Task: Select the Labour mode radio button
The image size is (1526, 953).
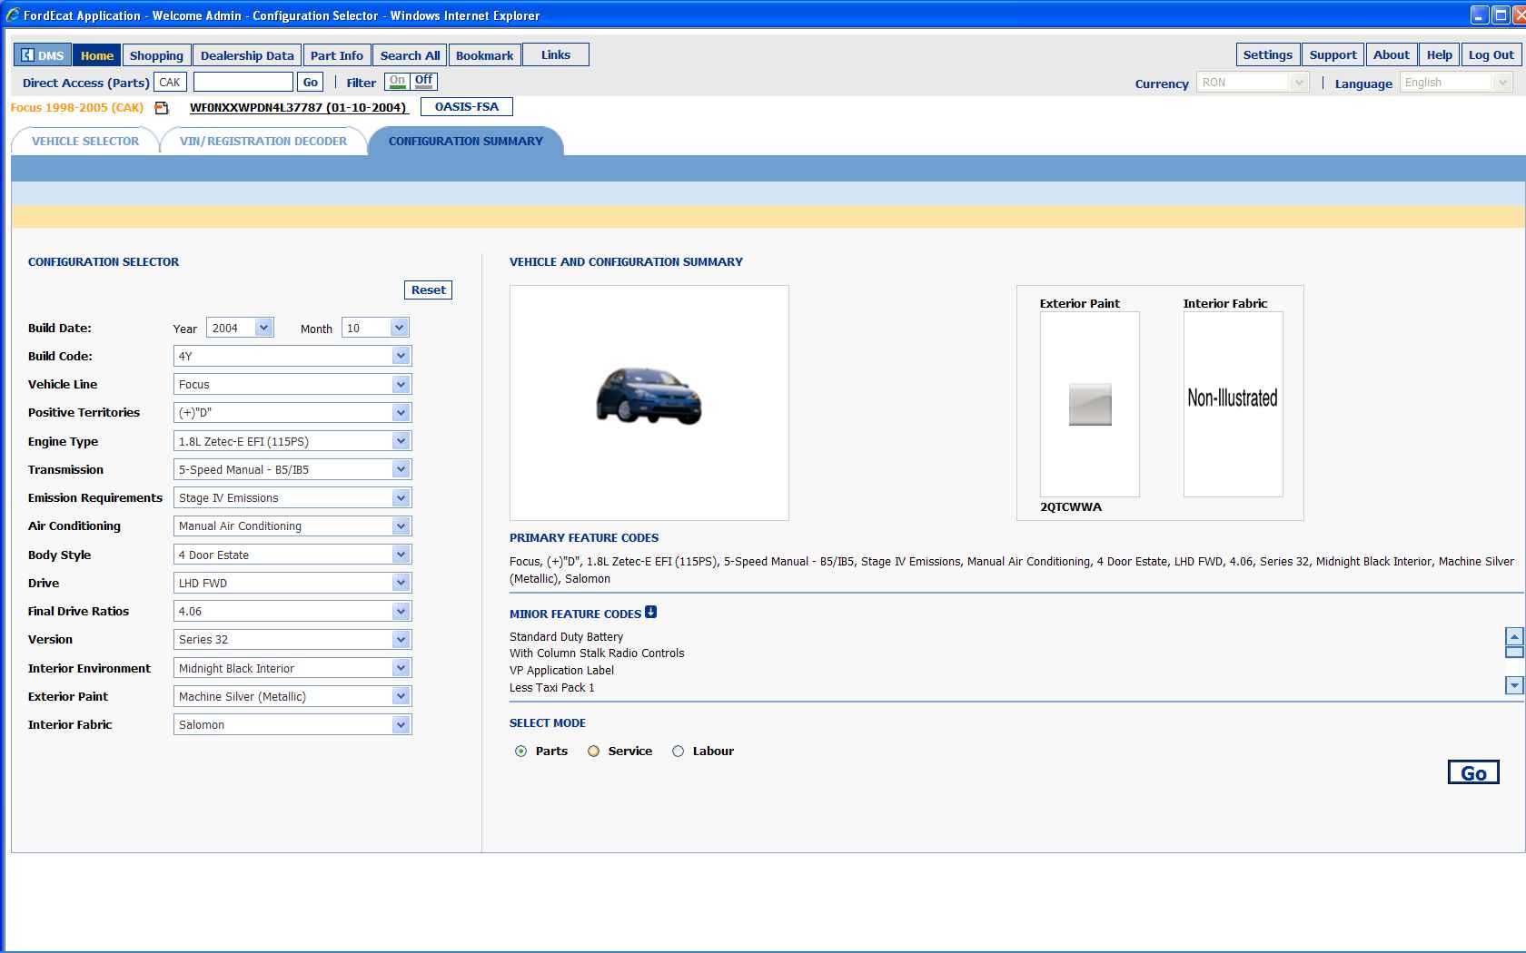Action: coord(678,752)
